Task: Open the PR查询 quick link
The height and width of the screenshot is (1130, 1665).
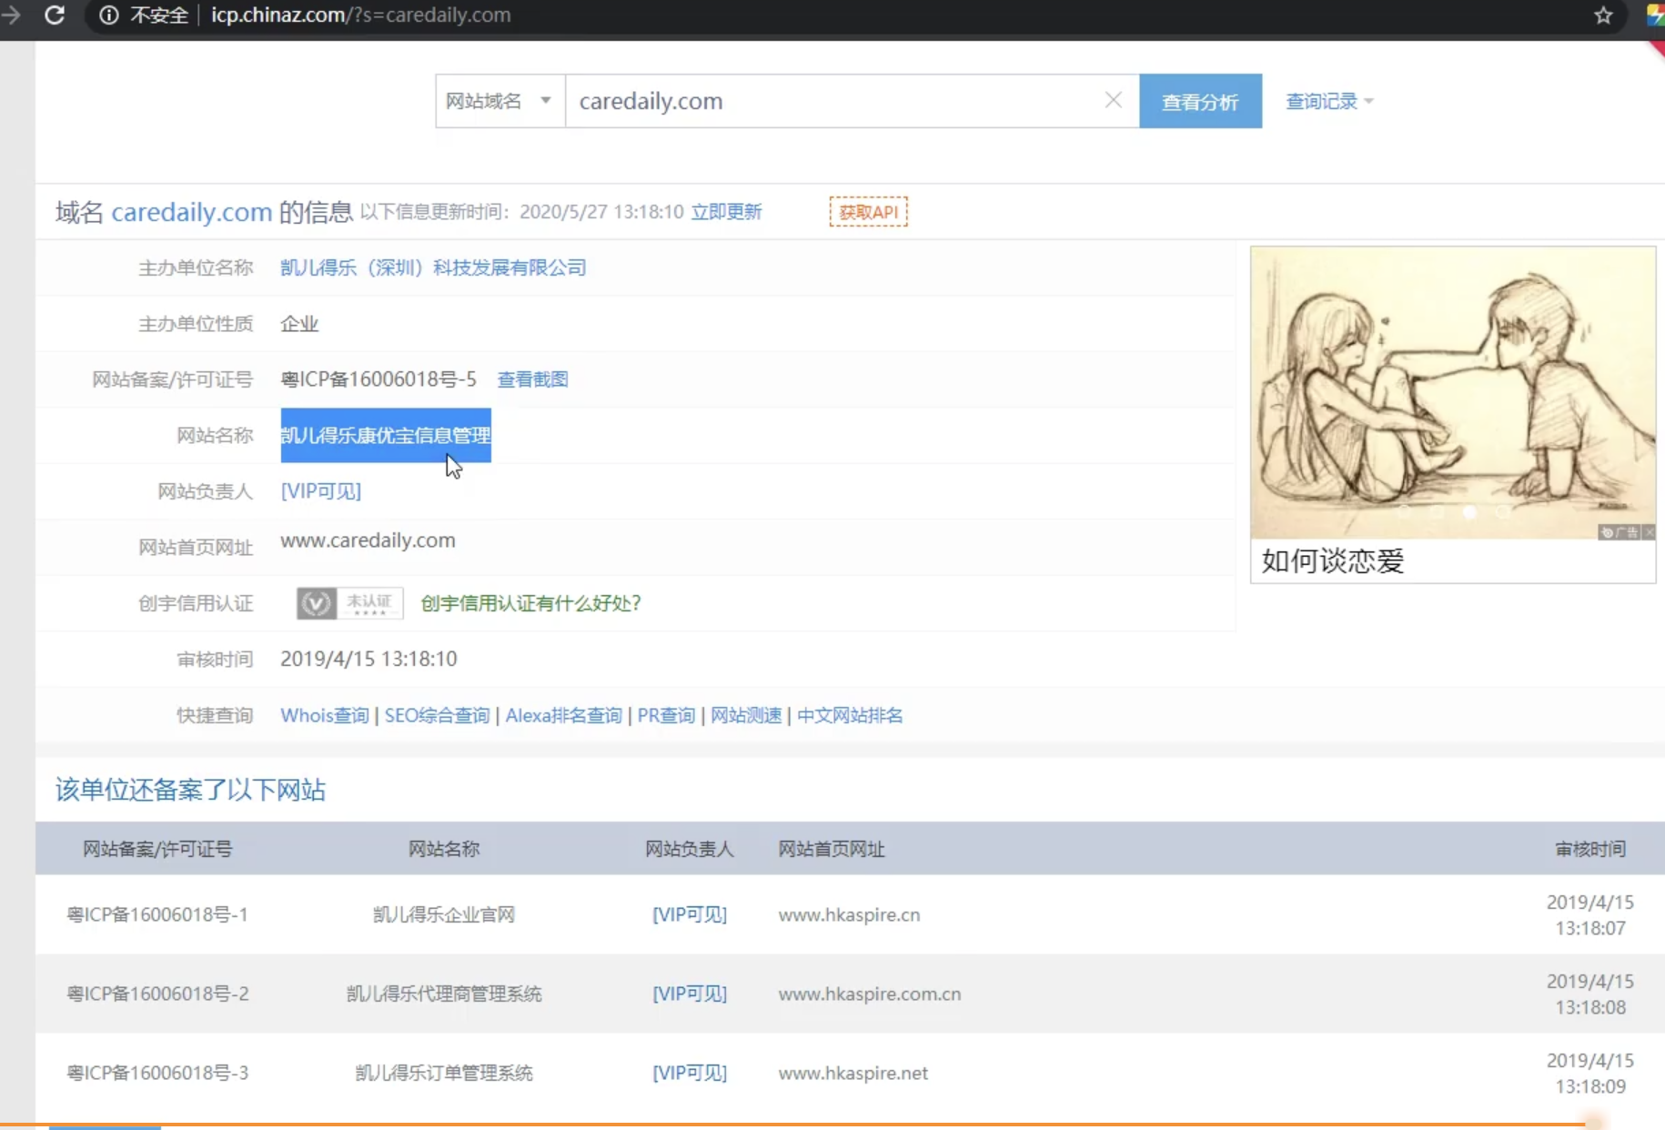Action: tap(666, 715)
